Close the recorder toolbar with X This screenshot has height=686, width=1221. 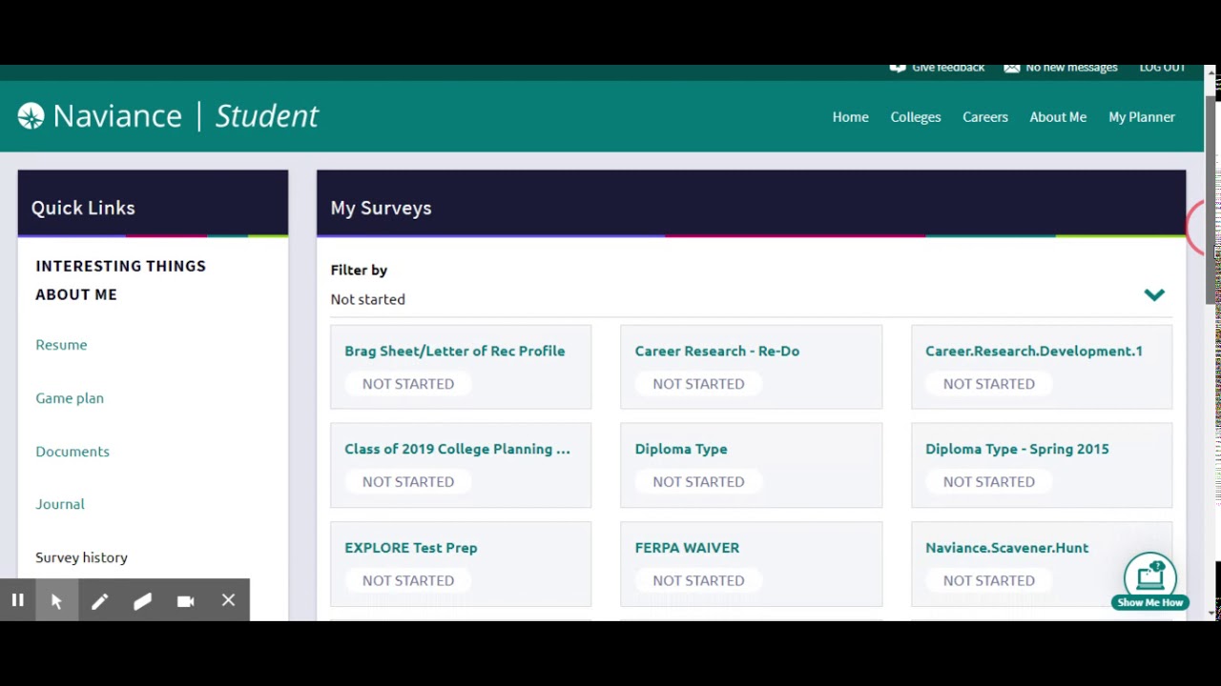pos(228,601)
